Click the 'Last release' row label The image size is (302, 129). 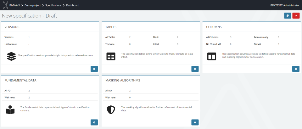click(11, 44)
